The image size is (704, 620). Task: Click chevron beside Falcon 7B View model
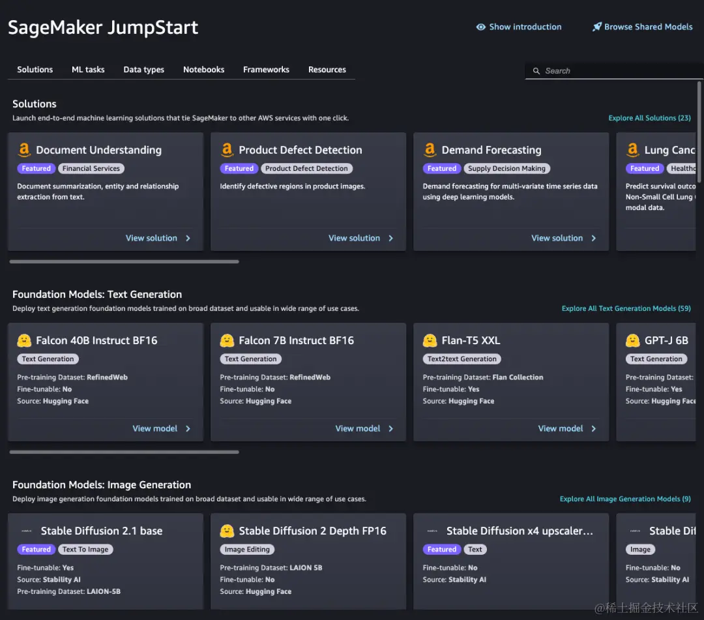(391, 429)
